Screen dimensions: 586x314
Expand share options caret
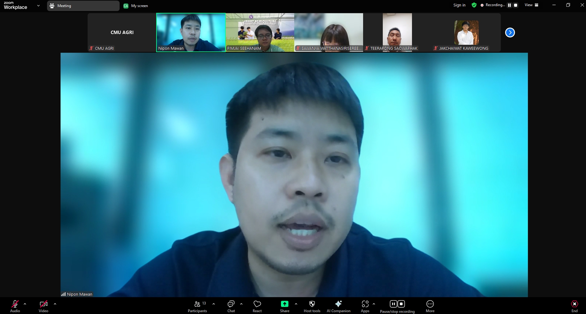pos(296,304)
